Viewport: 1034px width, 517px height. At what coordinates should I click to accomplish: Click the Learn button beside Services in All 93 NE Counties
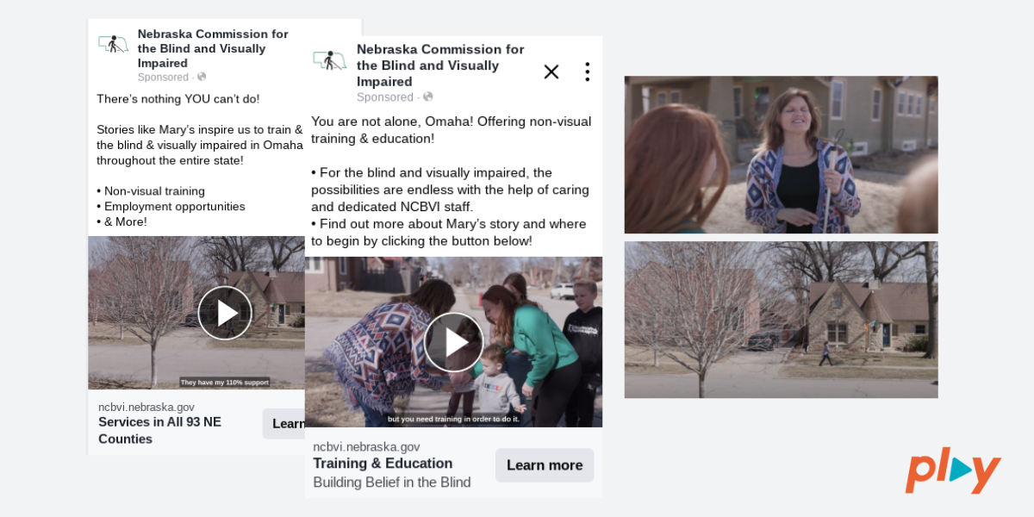(x=283, y=423)
